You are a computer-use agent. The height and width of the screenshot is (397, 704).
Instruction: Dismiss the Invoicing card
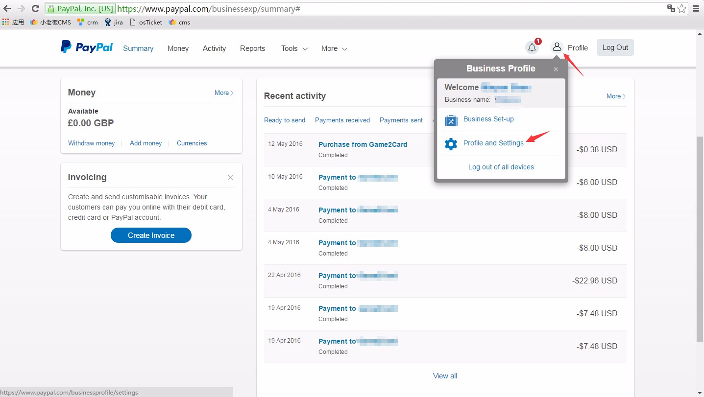click(231, 177)
